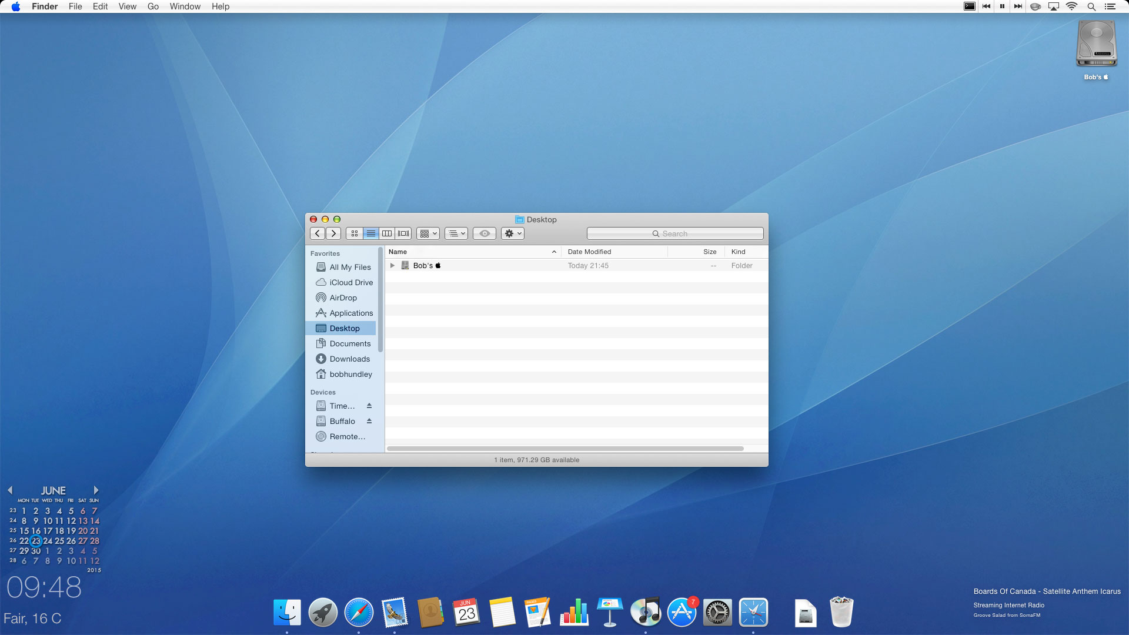Open System Preferences from the Dock
The height and width of the screenshot is (635, 1129).
point(717,613)
